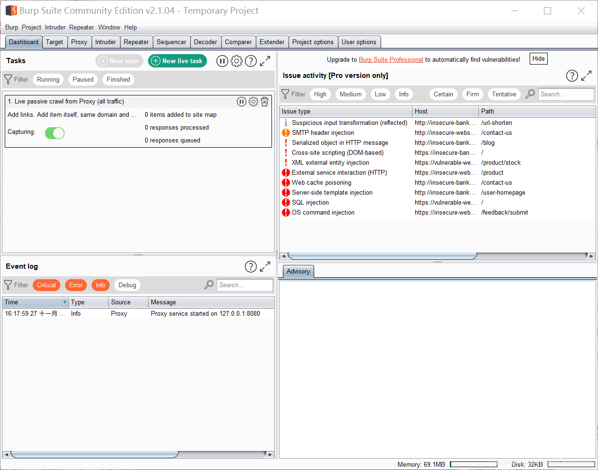Click the Event log search magnifier icon
Viewport: 598px width, 470px height.
tap(209, 285)
